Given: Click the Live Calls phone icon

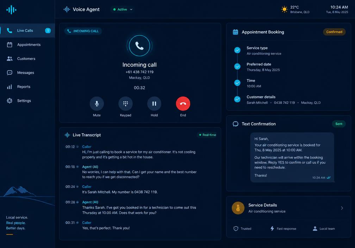Looking at the screenshot, I should pyautogui.click(x=10, y=31).
